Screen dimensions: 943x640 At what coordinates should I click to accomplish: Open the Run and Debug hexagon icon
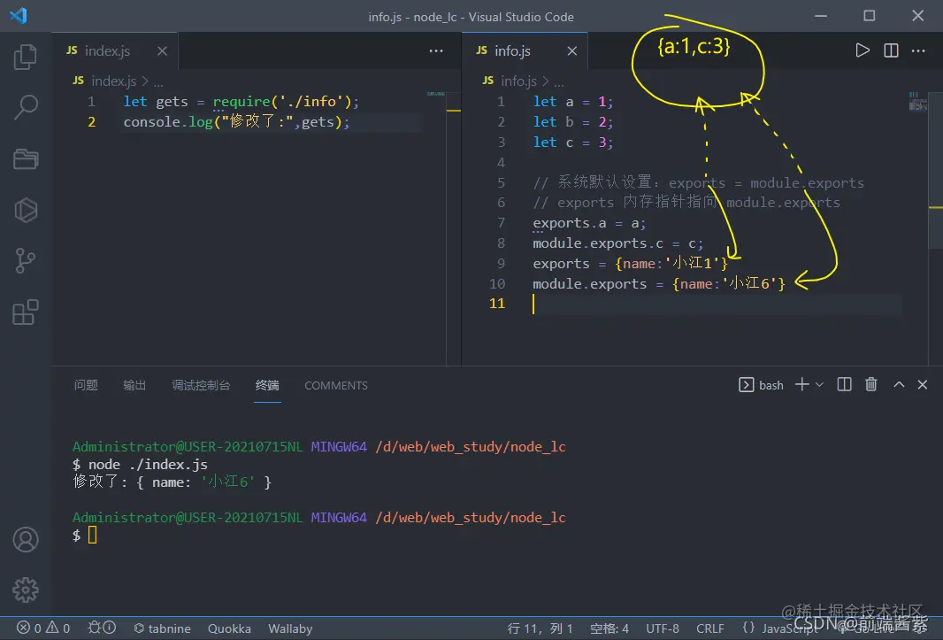coord(26,210)
